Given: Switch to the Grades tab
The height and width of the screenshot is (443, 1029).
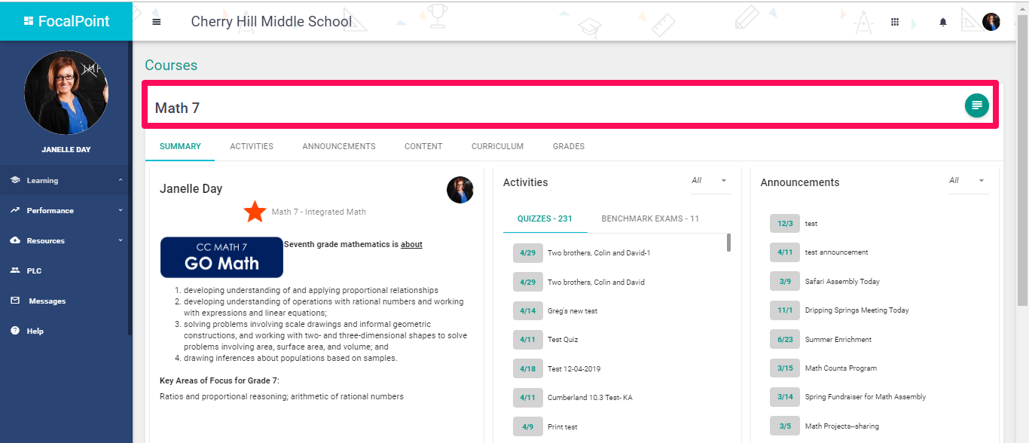Looking at the screenshot, I should (569, 146).
